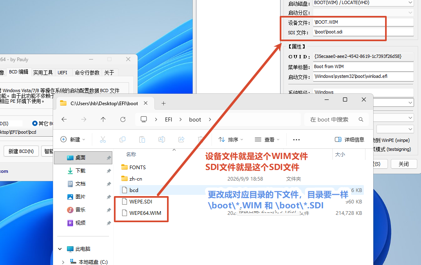Navigate up one folder level
The height and width of the screenshot is (265, 421).
pyautogui.click(x=103, y=119)
